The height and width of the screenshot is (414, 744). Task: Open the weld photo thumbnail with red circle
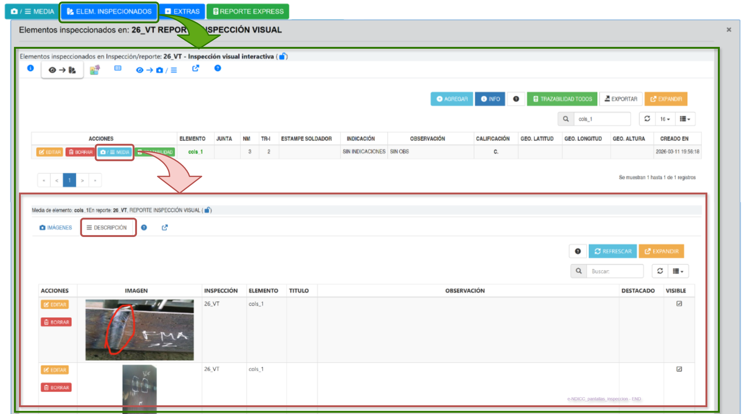click(x=139, y=330)
